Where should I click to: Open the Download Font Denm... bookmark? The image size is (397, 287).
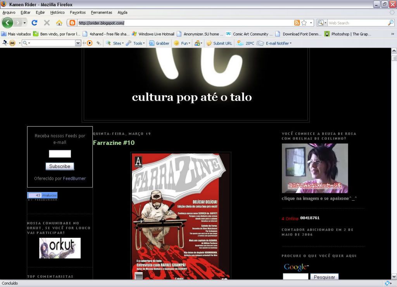click(x=299, y=34)
